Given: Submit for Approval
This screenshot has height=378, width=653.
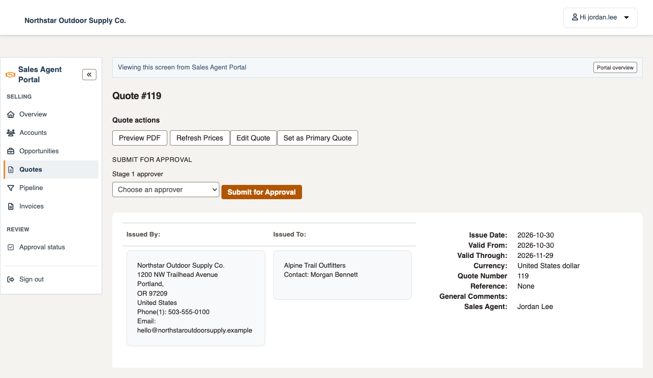Looking at the screenshot, I should pyautogui.click(x=262, y=192).
